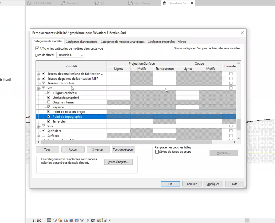Switch to the Plan Masse view tab

pos(140,3)
